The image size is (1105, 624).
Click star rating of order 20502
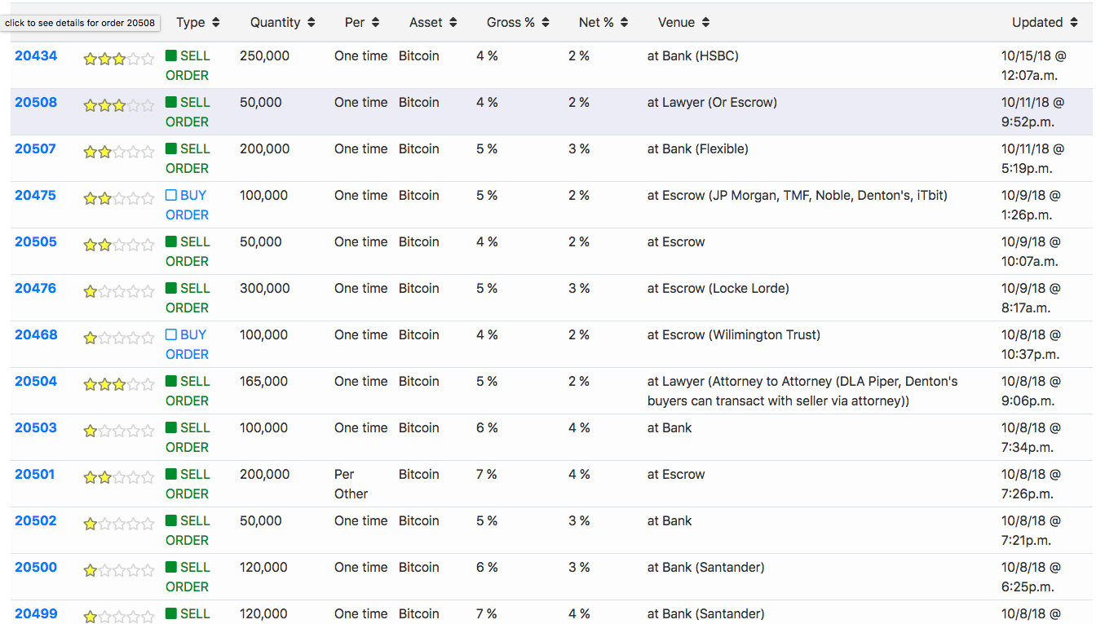(x=118, y=524)
